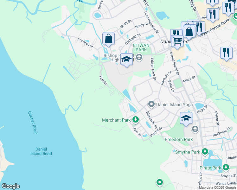
Task: Click the Cooper River label
Action: tap(32, 122)
